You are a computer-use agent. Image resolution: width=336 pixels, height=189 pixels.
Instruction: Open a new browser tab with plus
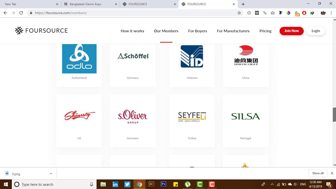click(x=243, y=4)
